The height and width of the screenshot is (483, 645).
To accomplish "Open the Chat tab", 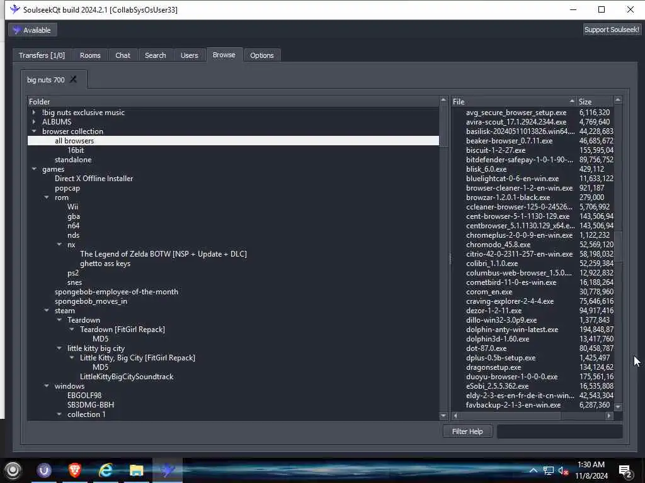I will 123,55.
